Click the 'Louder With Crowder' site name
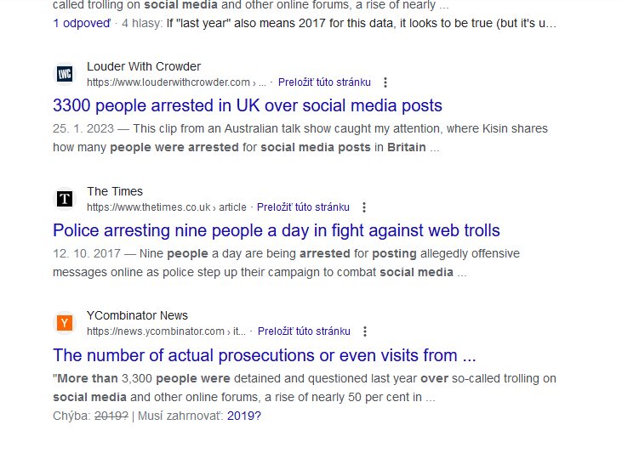 click(x=144, y=66)
